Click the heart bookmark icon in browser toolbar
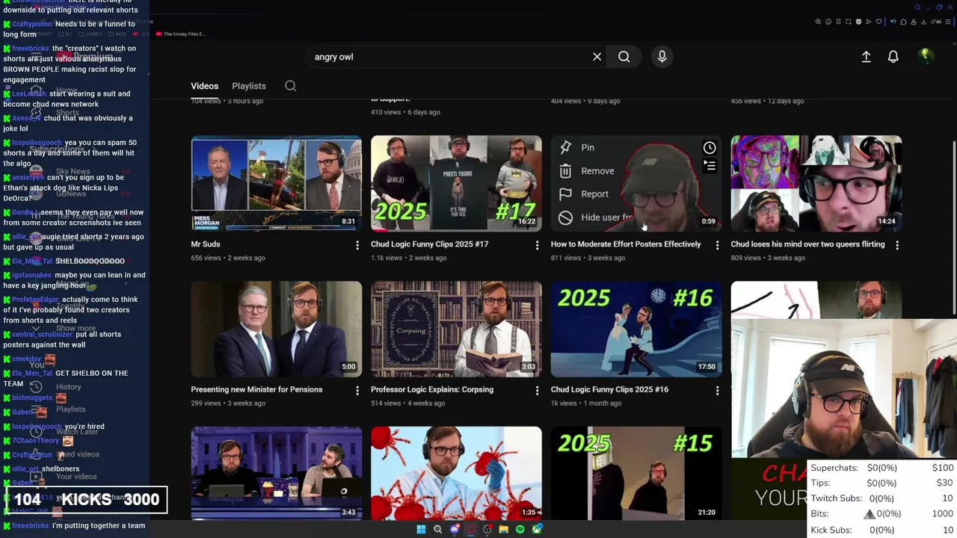 click(x=878, y=22)
